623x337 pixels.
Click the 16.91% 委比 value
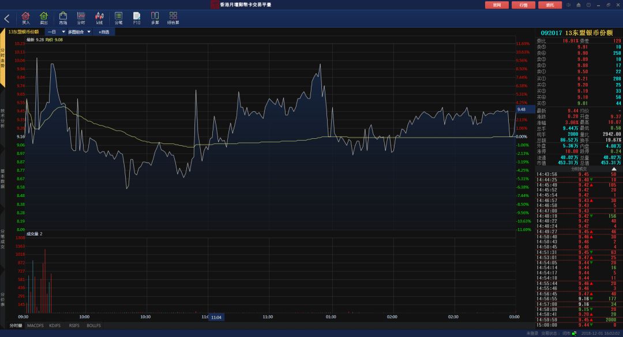tap(571, 41)
